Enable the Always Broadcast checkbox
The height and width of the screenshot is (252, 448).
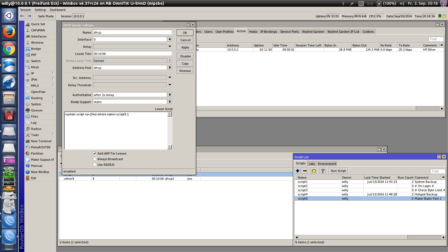point(95,159)
